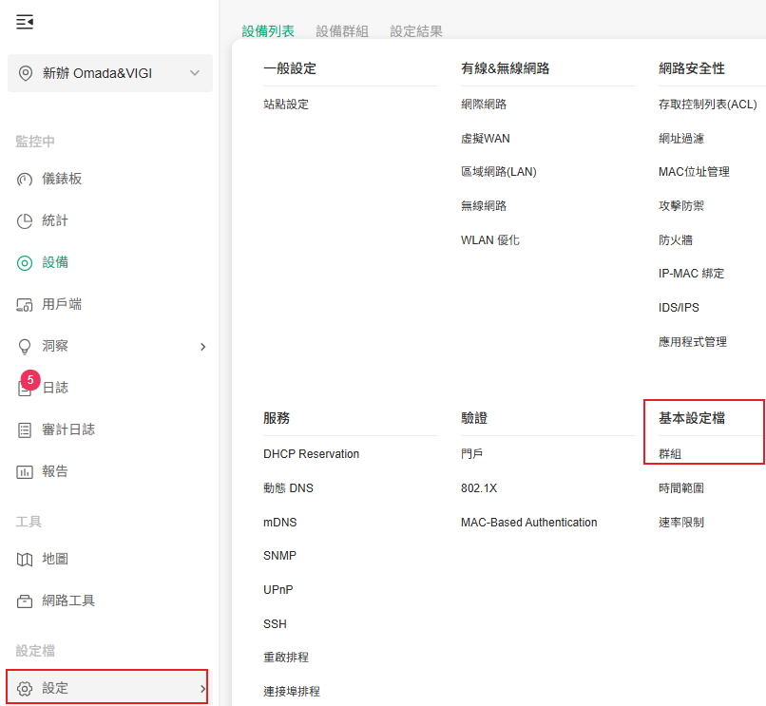Open WLAN 優化 settings
This screenshot has width=766, height=706.
point(490,239)
